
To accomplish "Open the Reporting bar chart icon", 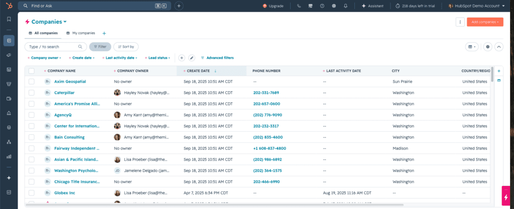I will (x=9, y=156).
